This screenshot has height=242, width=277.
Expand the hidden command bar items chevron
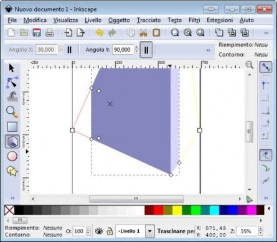click(x=266, y=33)
